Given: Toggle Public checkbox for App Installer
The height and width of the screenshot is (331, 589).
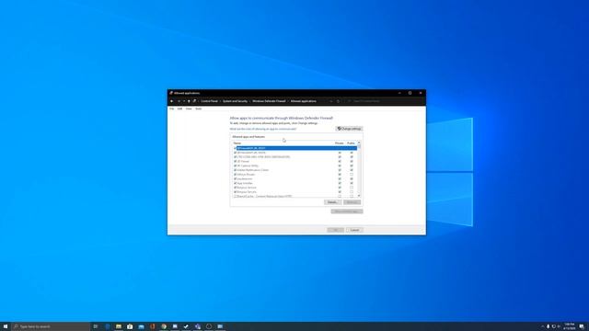Looking at the screenshot, I should point(352,183).
